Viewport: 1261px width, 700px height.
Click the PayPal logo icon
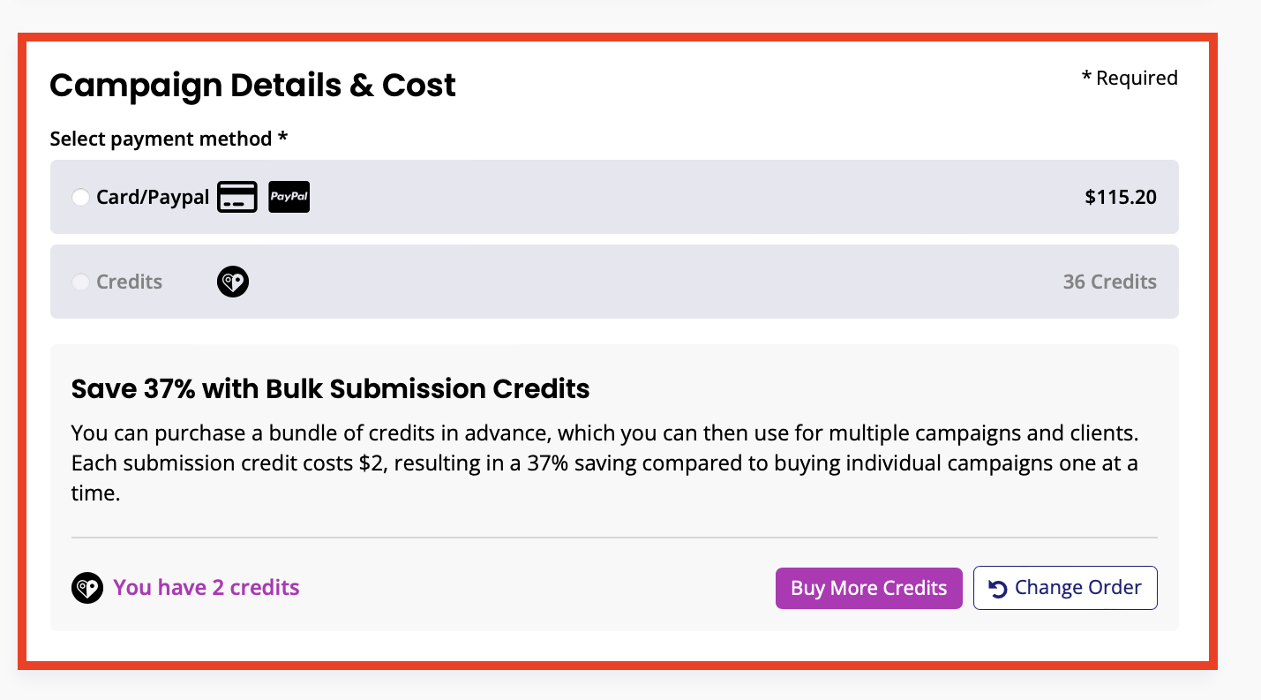click(x=289, y=197)
